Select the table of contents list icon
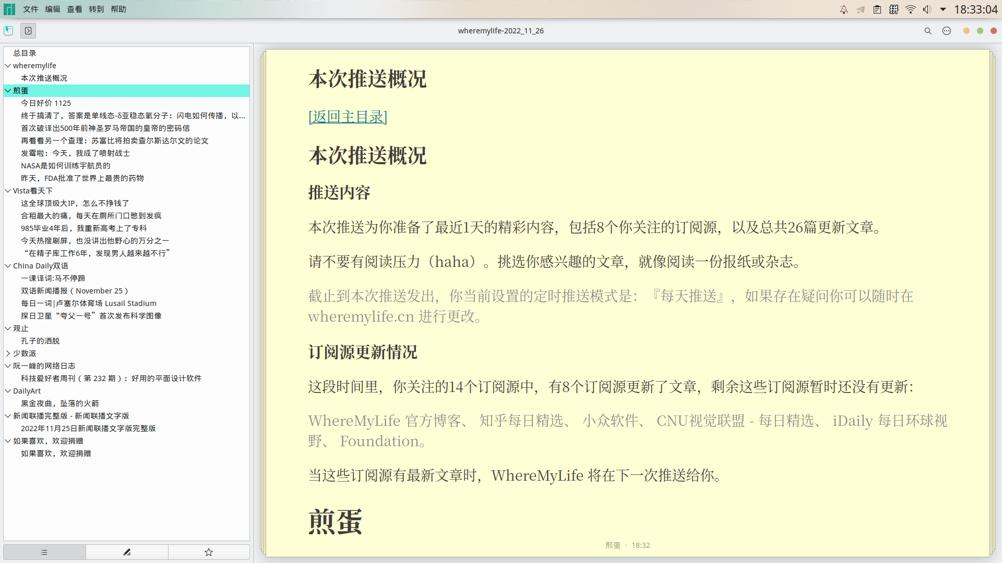This screenshot has height=563, width=1002. [x=44, y=552]
